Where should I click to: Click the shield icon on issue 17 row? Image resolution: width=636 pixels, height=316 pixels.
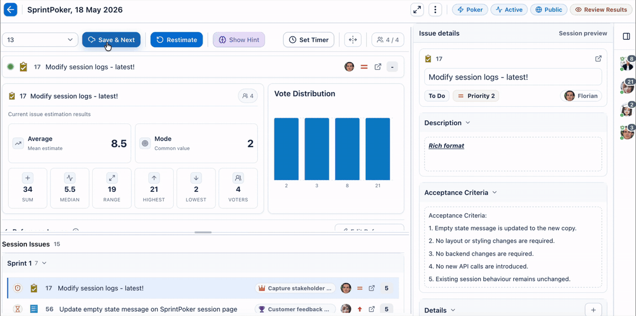point(18,288)
